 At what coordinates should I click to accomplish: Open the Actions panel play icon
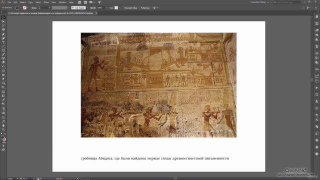316,88
